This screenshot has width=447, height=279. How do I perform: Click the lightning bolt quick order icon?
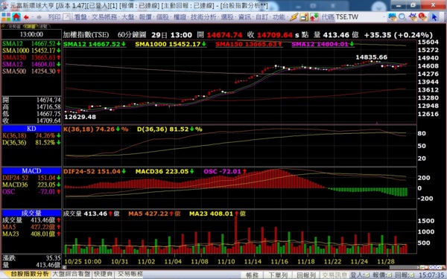[294, 17]
